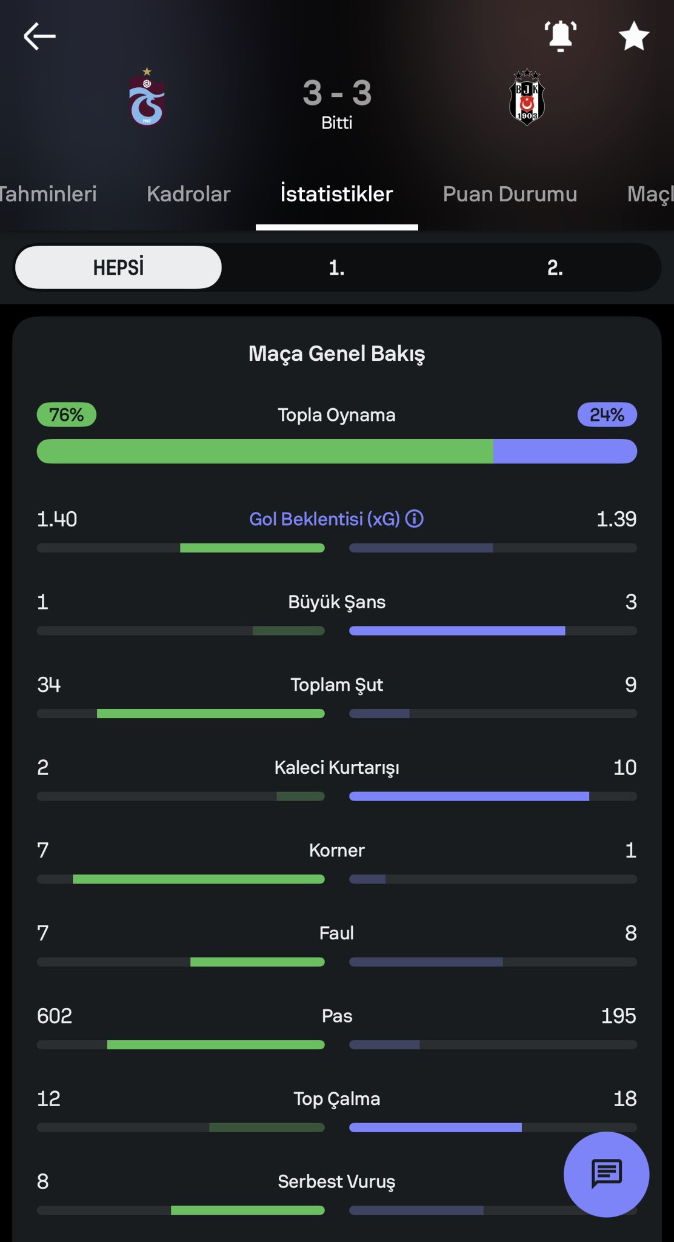Toggle match notifications bell
This screenshot has width=674, height=1242.
[560, 36]
